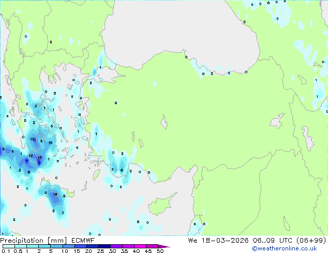The height and width of the screenshot is (253, 328).
Task: Click the 0.1–0.5 mm lightest legend swatch
Action: (9, 246)
